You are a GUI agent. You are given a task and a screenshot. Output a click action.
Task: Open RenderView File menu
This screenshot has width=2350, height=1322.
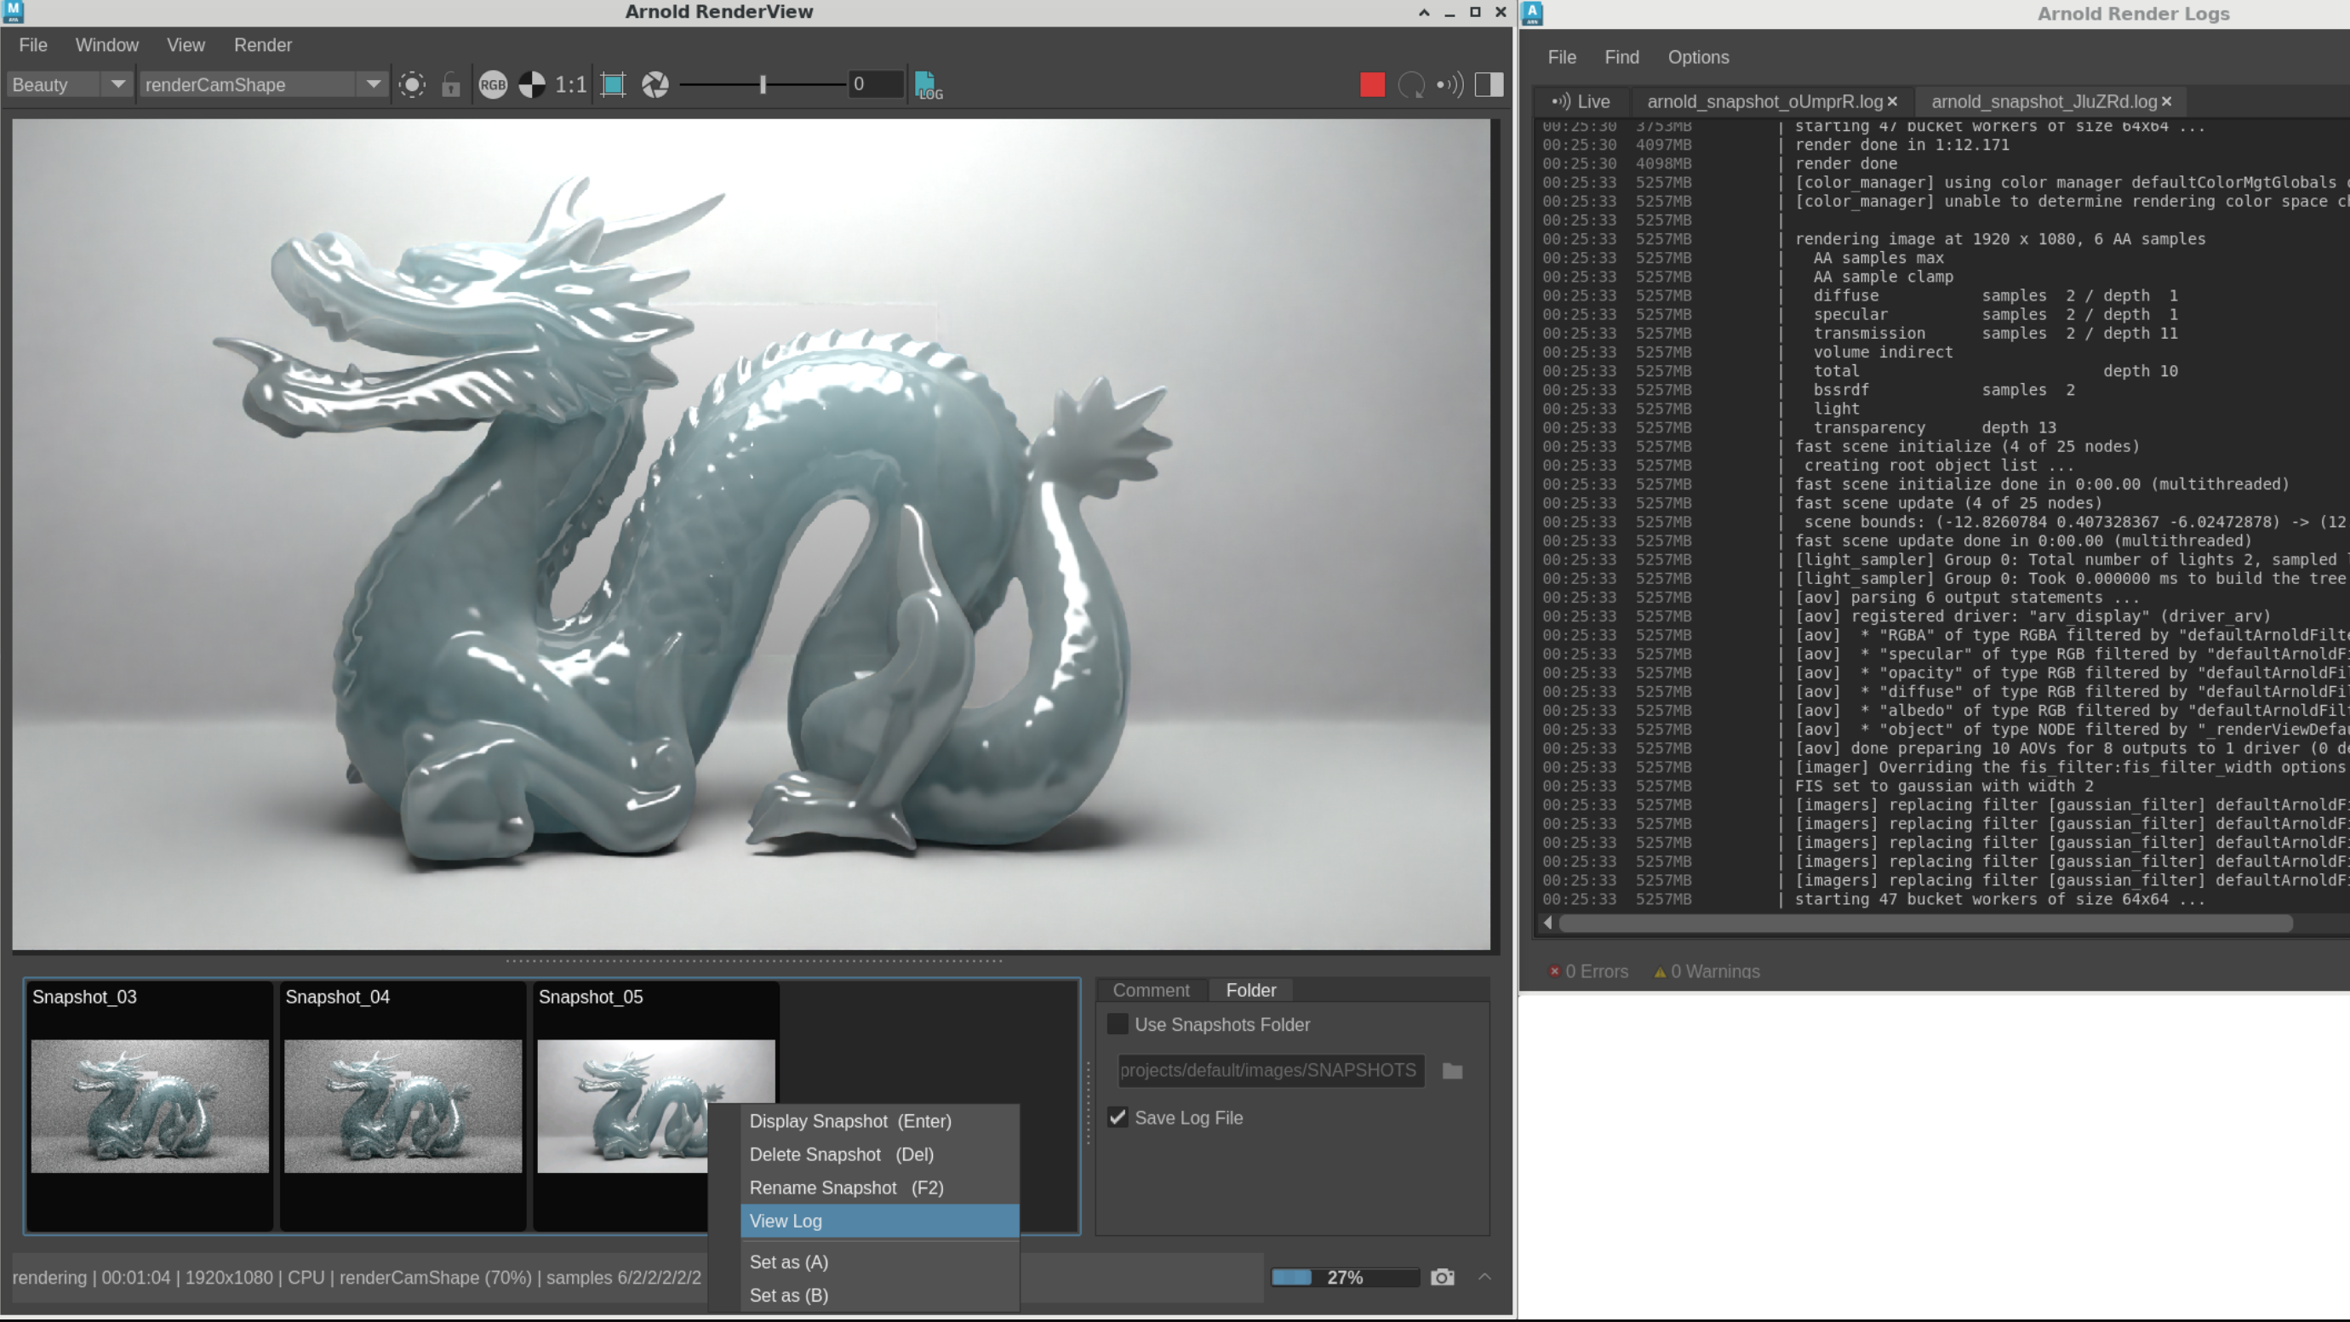(33, 45)
